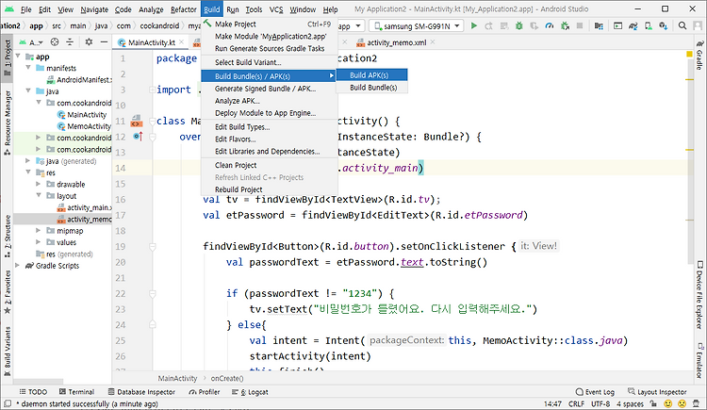Screen dimensions: 707x410
Task: Open the Layout Inspector button
Action: click(x=657, y=392)
